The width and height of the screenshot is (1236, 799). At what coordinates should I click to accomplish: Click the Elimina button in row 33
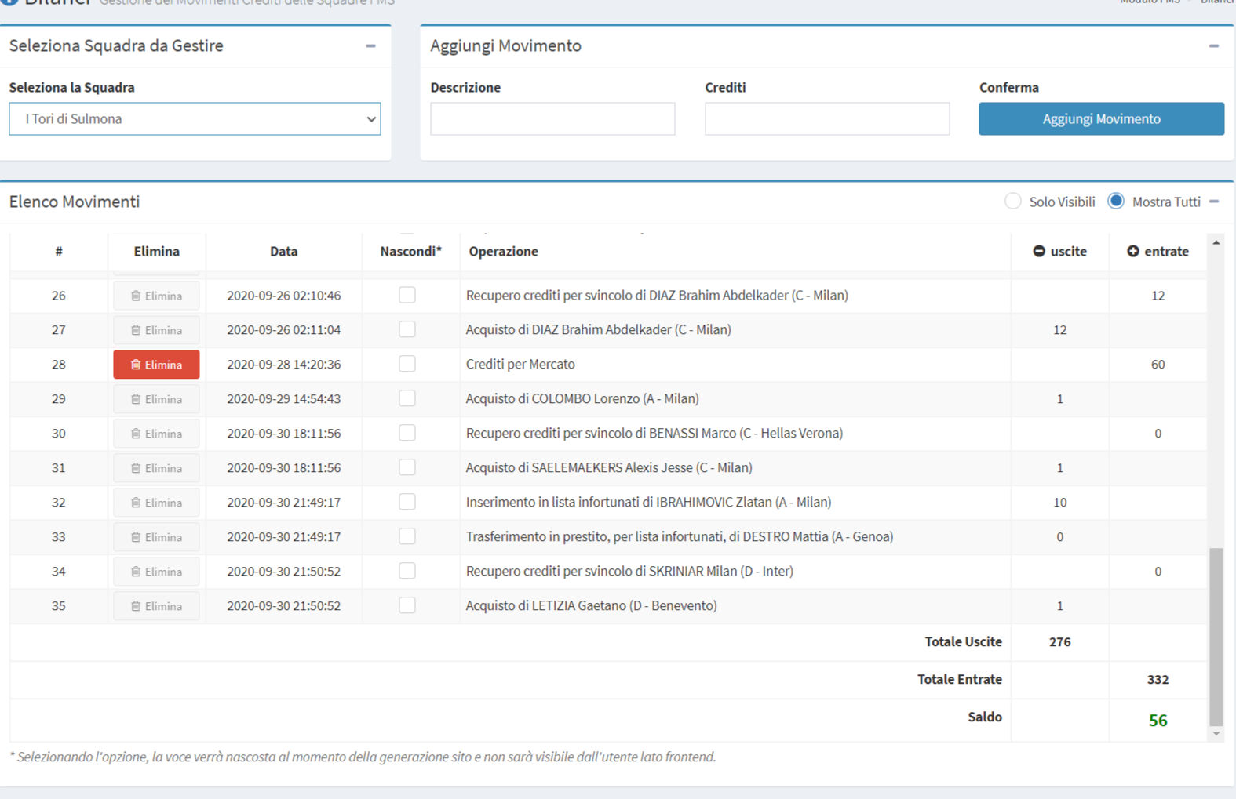point(156,537)
